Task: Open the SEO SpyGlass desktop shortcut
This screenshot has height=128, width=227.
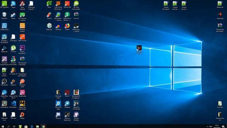Action: [x=4, y=4]
